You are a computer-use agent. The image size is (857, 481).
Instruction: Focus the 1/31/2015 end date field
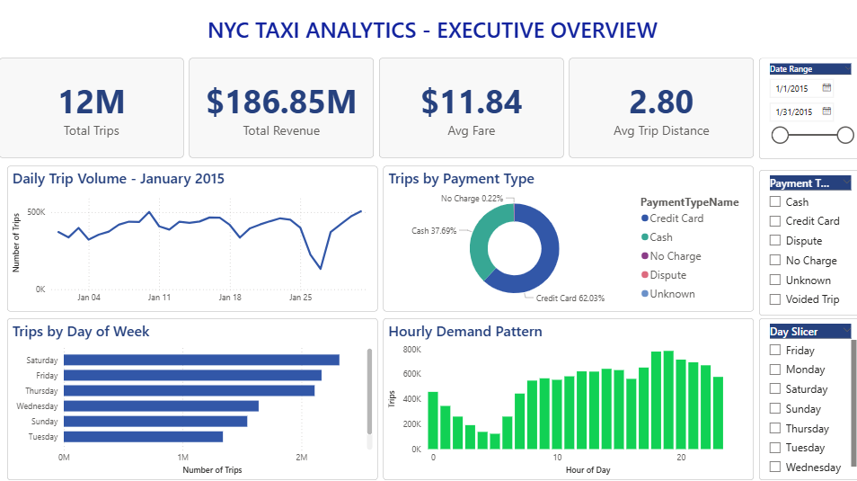(x=801, y=111)
